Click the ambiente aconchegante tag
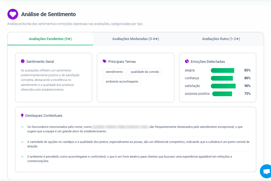 [122, 82]
